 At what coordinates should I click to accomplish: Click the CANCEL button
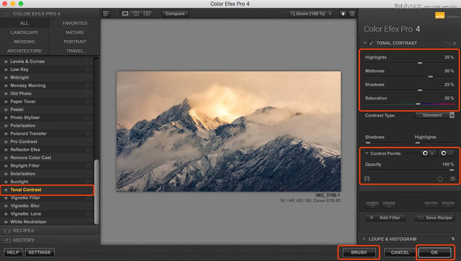pos(400,252)
